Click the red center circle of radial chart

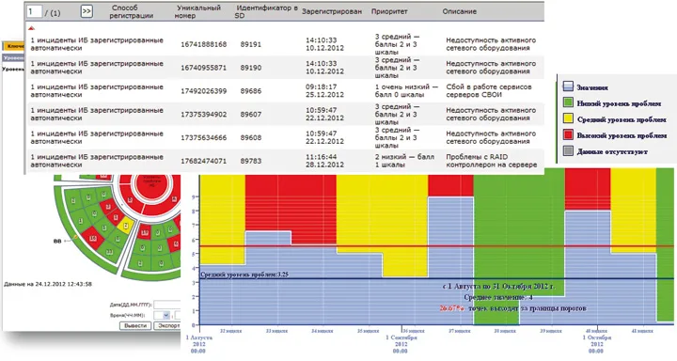(152, 183)
